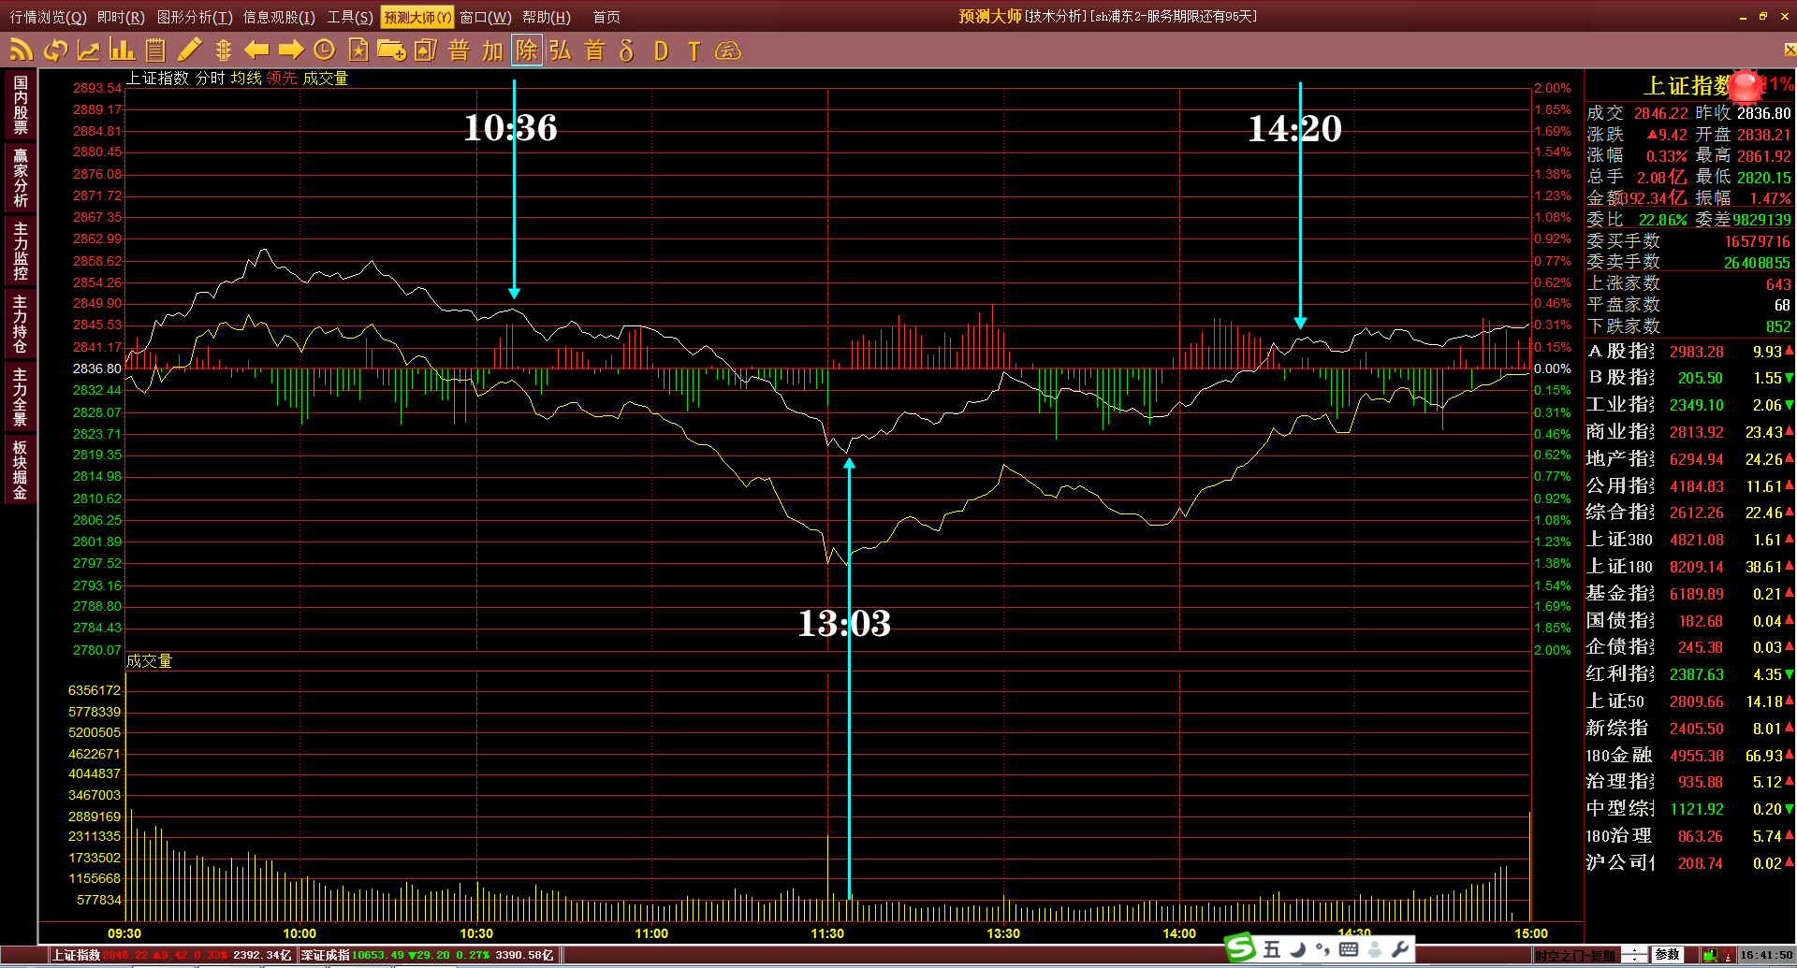This screenshot has height=968, width=1797.
Task: Select the 180金融 row in index list
Action: click(1690, 756)
